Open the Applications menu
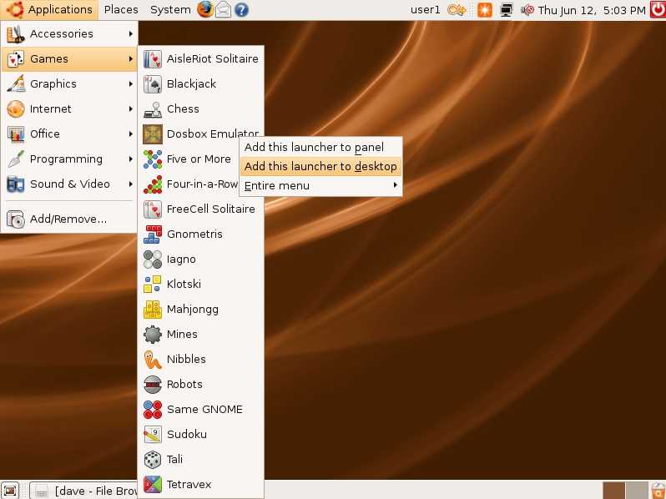 50,10
